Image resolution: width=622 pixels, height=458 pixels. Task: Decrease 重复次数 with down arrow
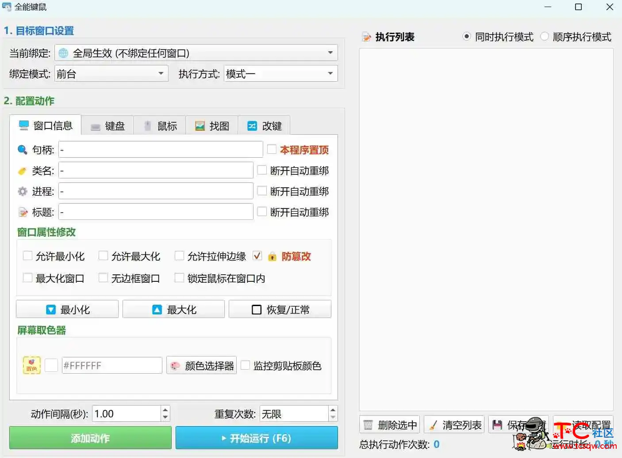tap(333, 418)
